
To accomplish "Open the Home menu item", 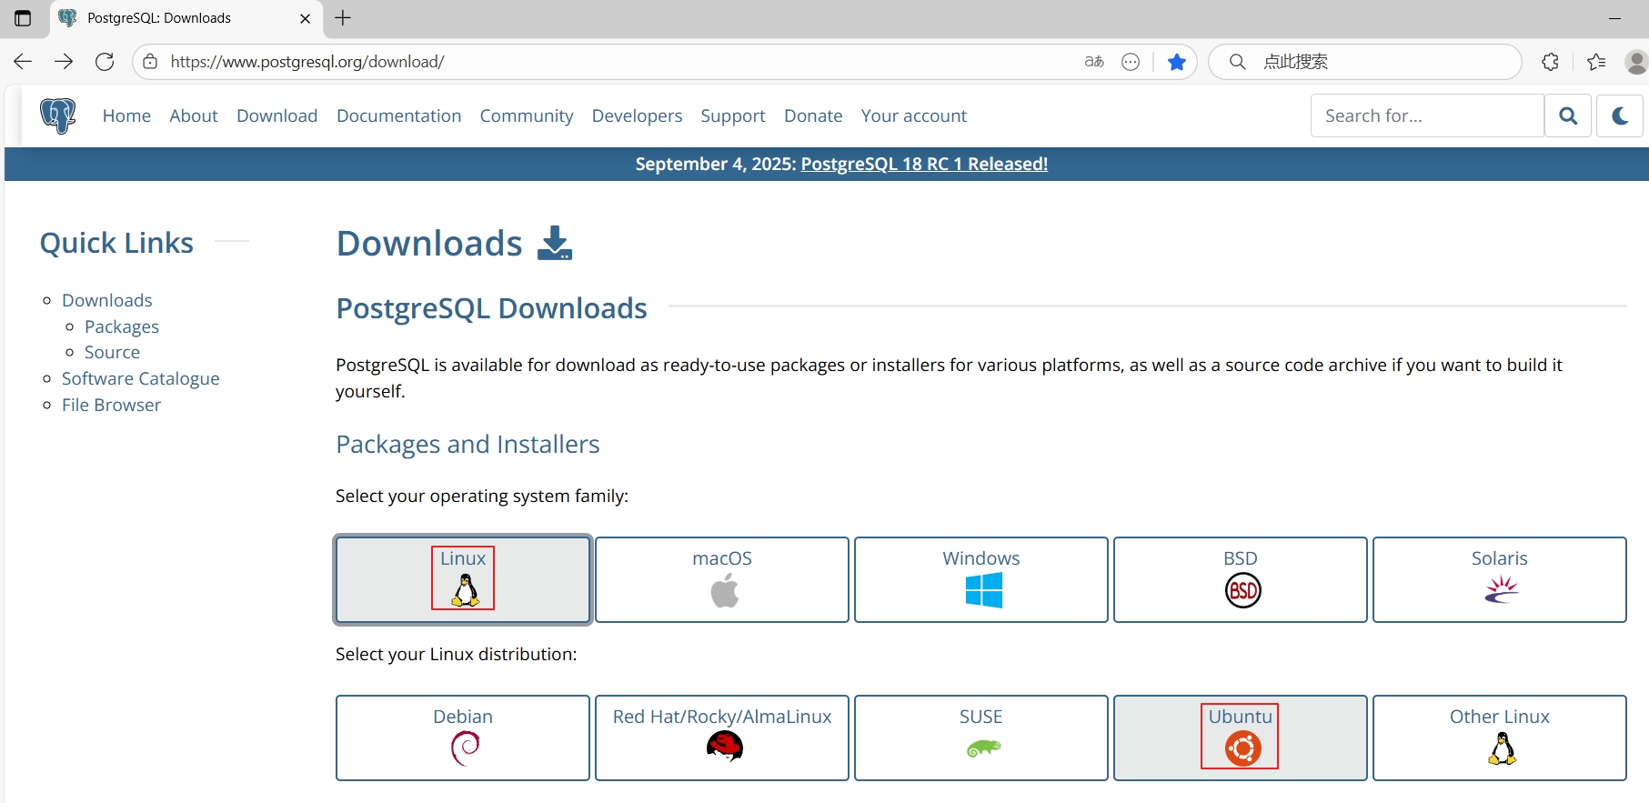I will pyautogui.click(x=126, y=115).
